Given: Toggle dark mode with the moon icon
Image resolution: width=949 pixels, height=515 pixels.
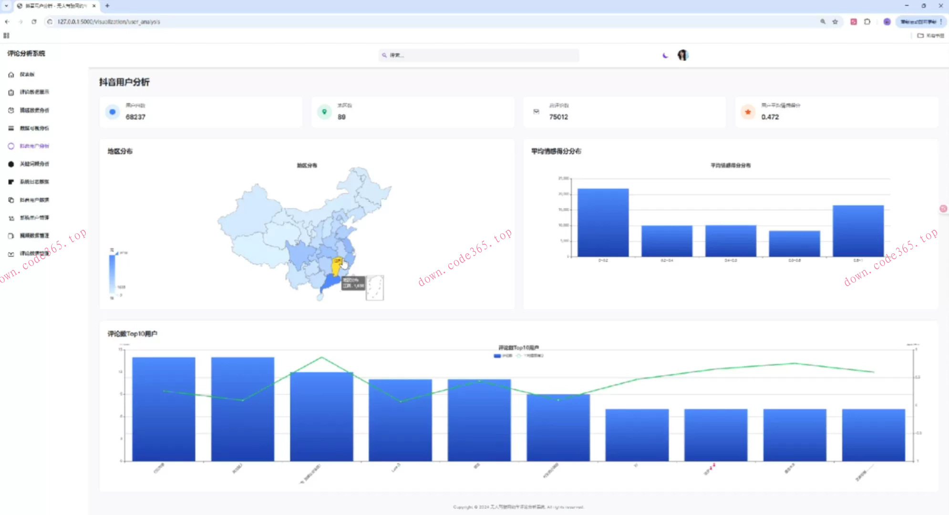Looking at the screenshot, I should pos(665,55).
